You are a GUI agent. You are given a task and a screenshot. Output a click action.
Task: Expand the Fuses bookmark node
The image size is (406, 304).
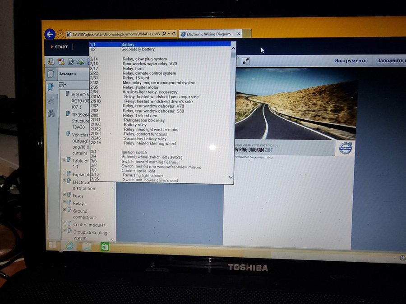65,196
